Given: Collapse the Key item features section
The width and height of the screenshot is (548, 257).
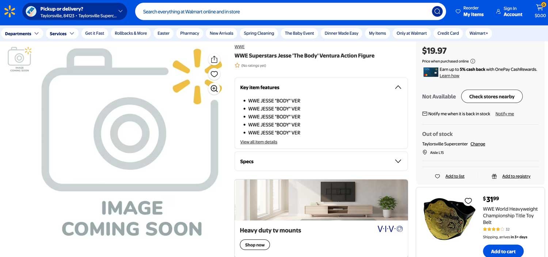Looking at the screenshot, I should pos(398,87).
